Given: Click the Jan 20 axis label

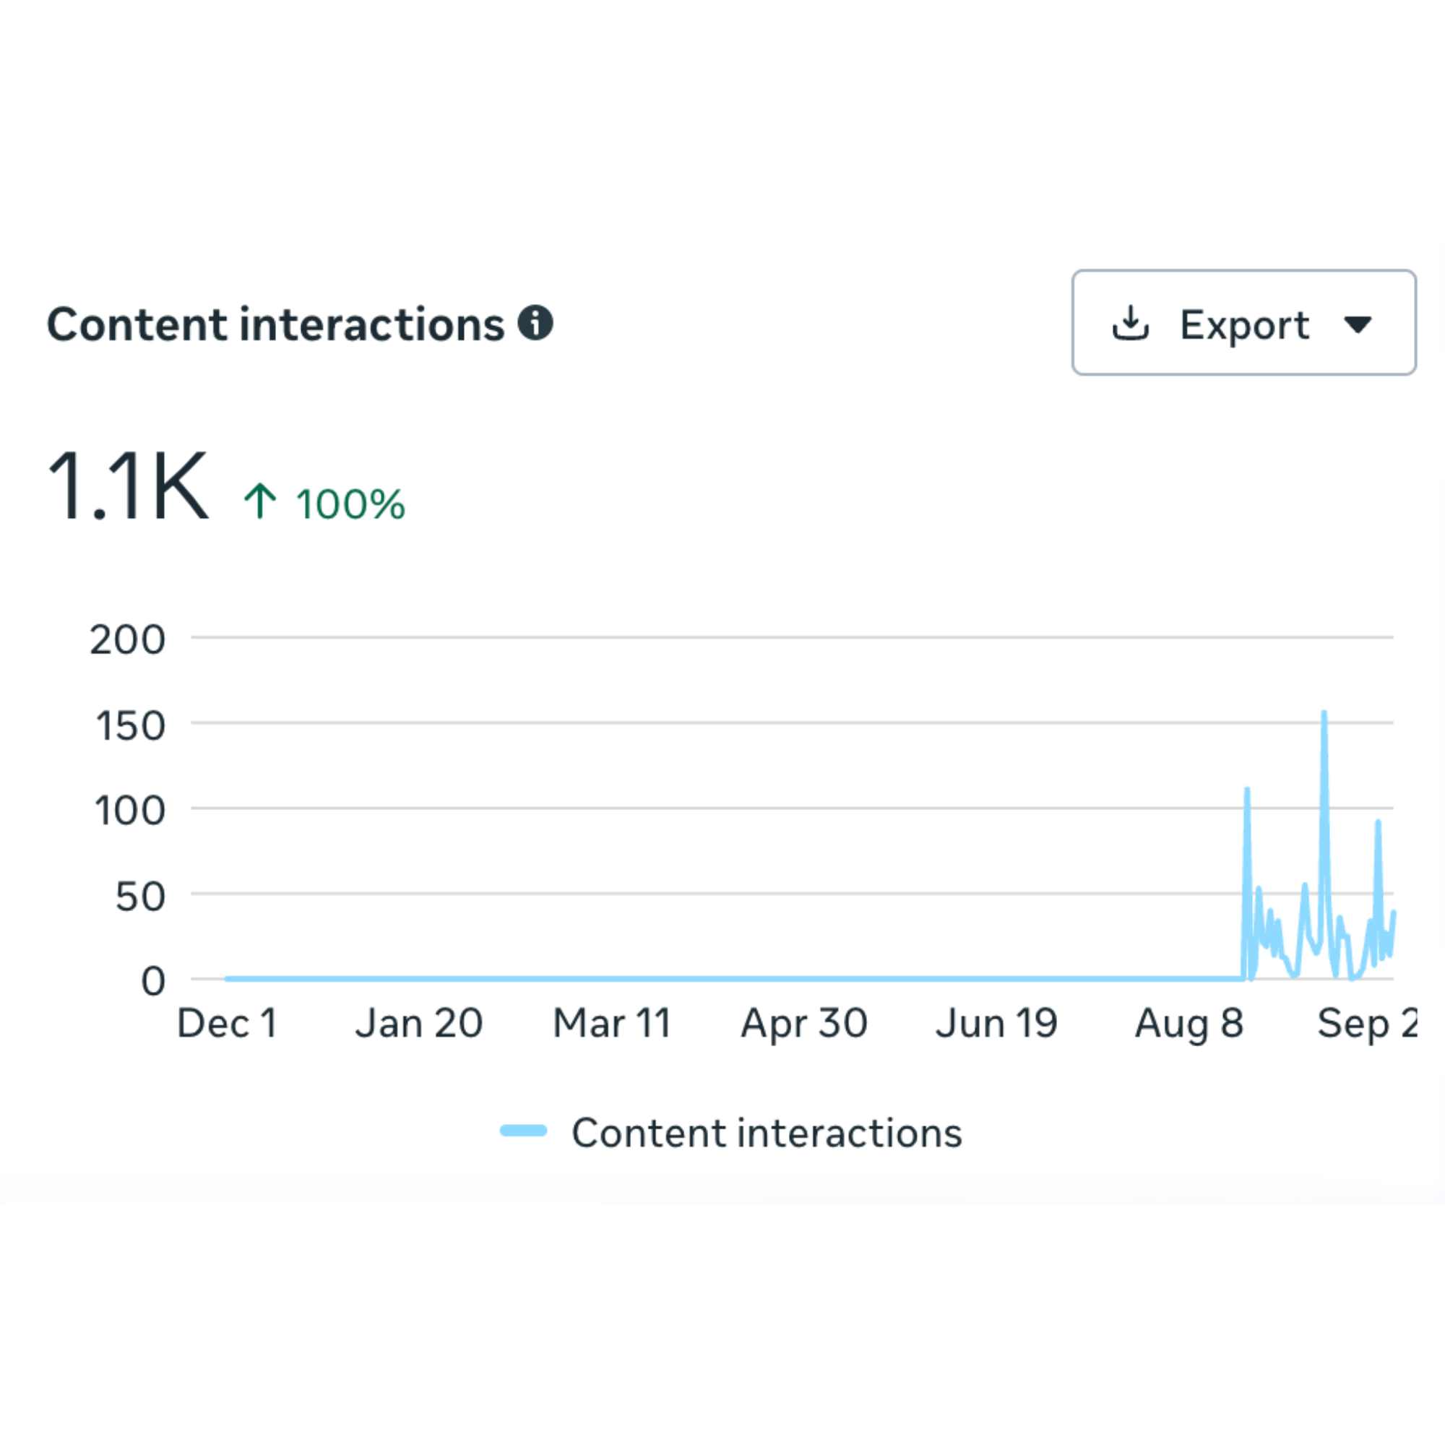Looking at the screenshot, I should click(x=419, y=1023).
